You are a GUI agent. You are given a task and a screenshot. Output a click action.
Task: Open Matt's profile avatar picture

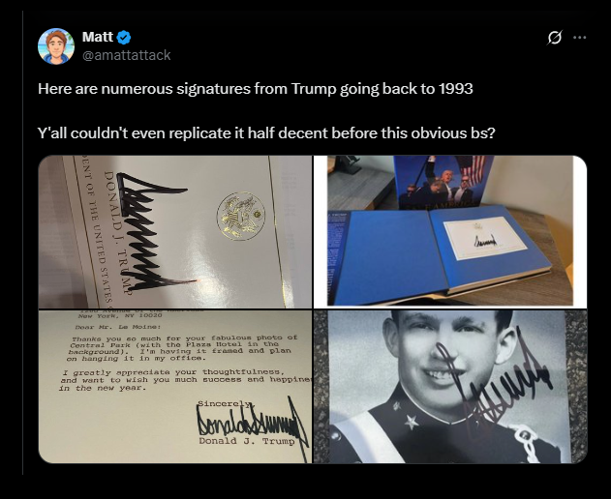coord(56,45)
